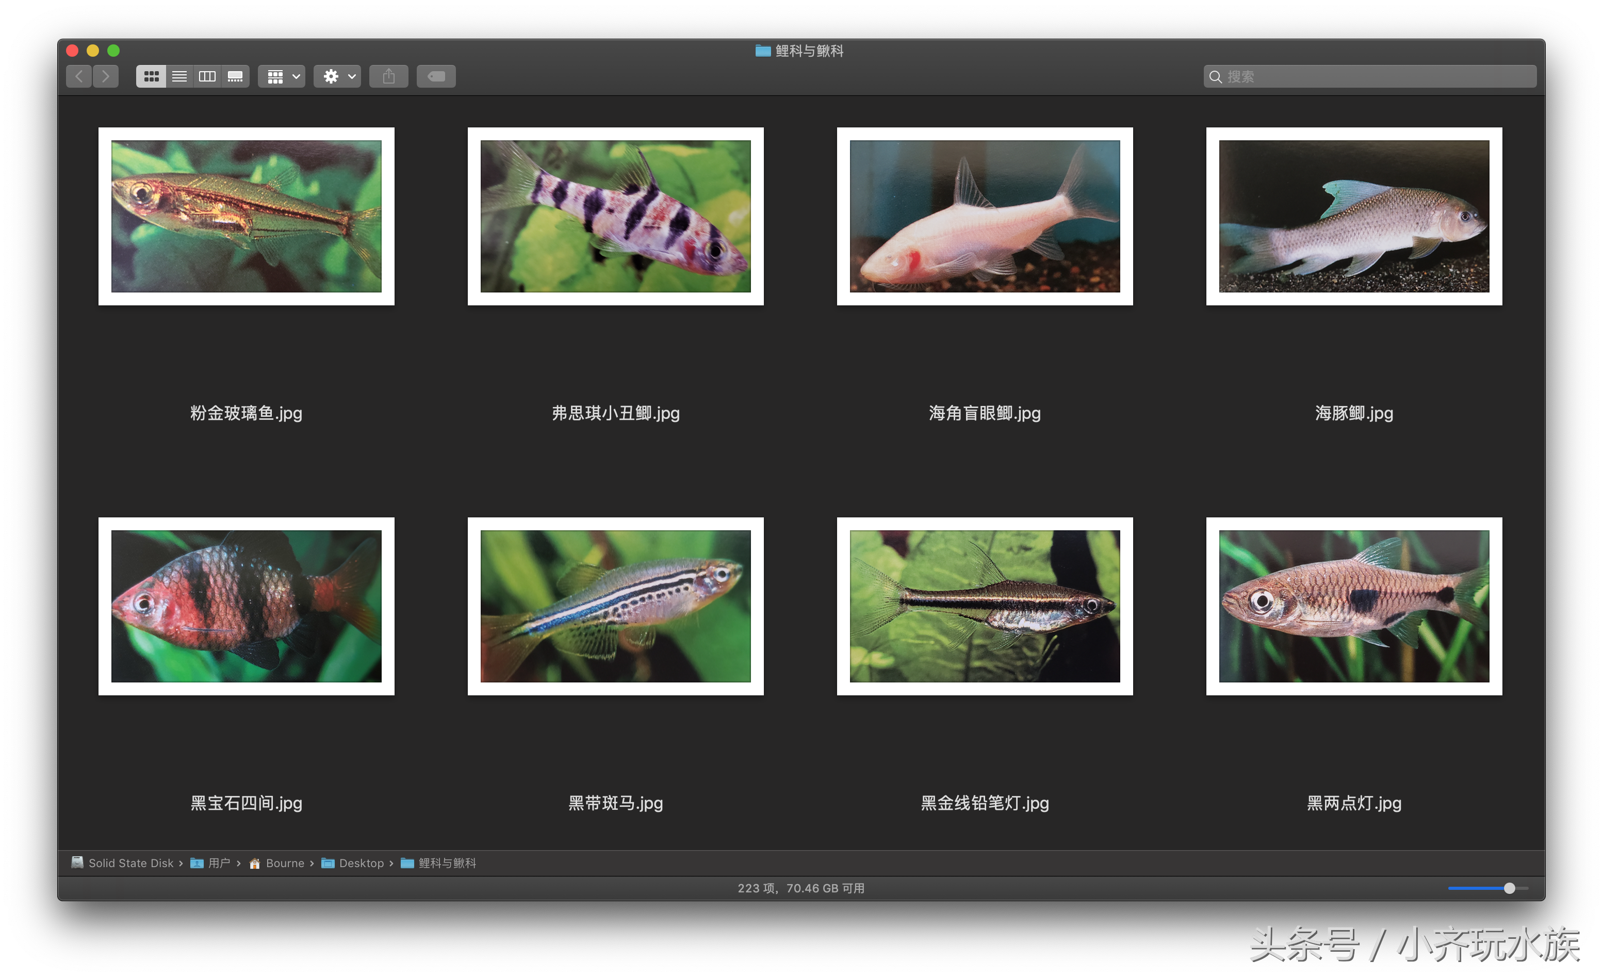This screenshot has width=1603, height=977.
Task: Click the file name 黑宝石四间.jpg
Action: coord(247,803)
